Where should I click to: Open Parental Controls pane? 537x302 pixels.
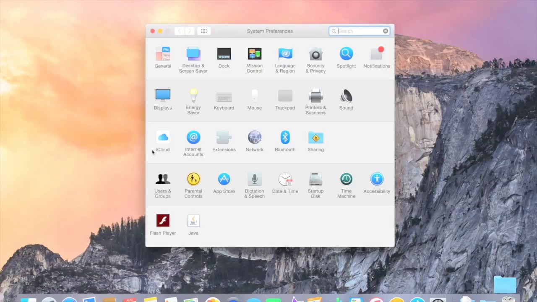pos(193,185)
